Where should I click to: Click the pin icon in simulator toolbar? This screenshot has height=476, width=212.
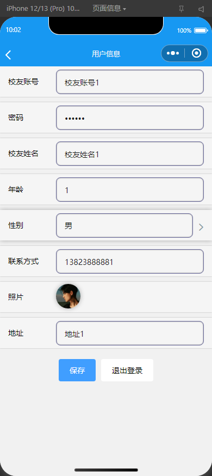pos(182,9)
